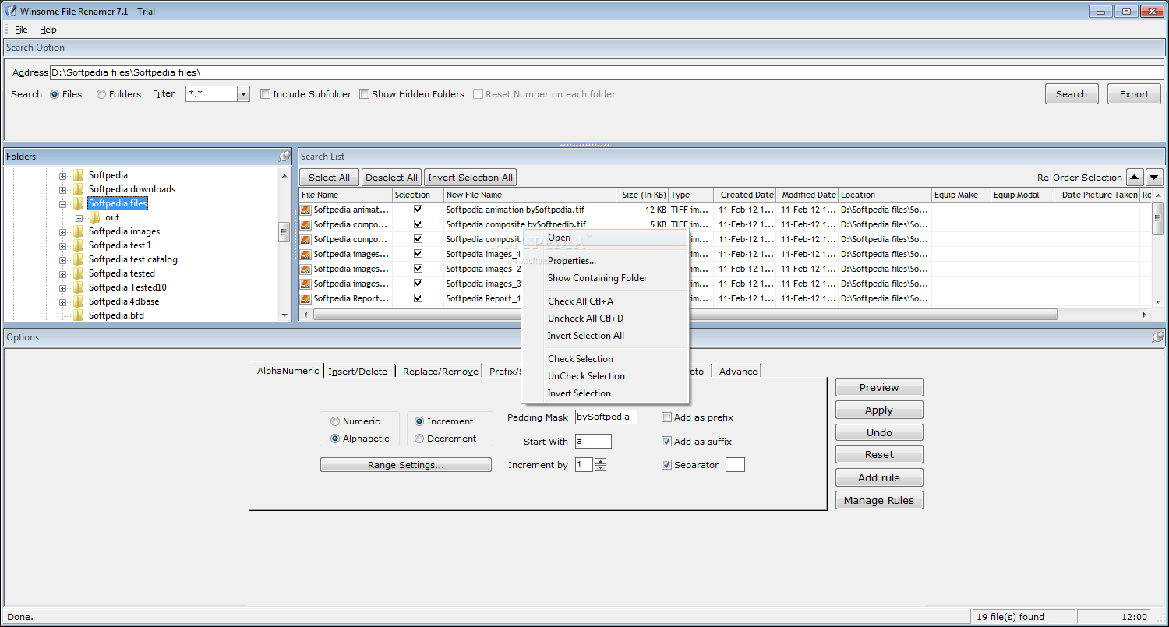Enable Add as prefix checkbox
Screen dimensions: 1169x627
666,417
